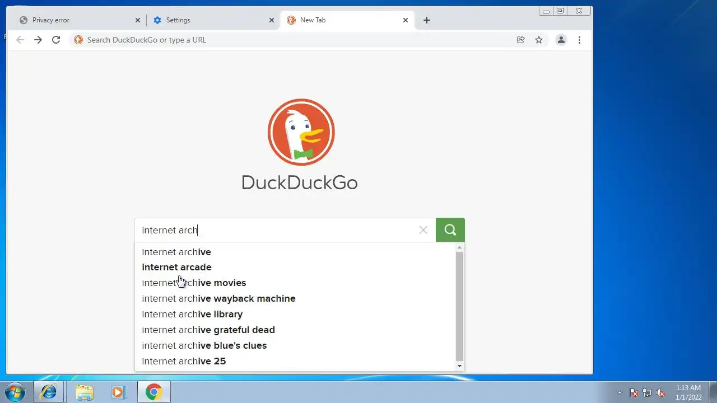Share this page via share icon

tap(521, 40)
